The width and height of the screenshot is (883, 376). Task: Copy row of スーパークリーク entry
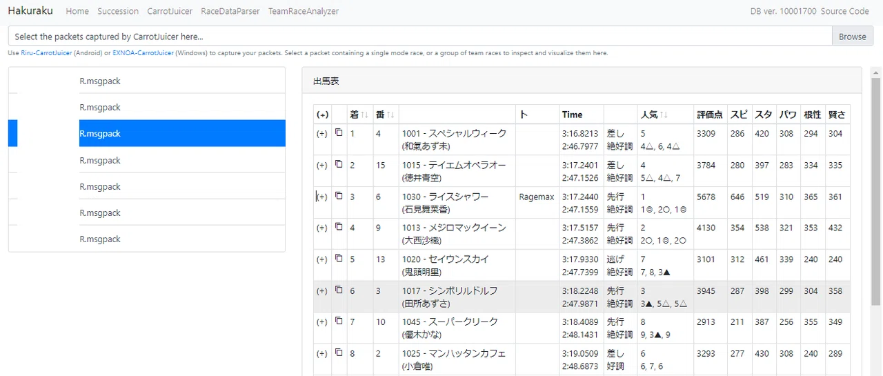[339, 321]
